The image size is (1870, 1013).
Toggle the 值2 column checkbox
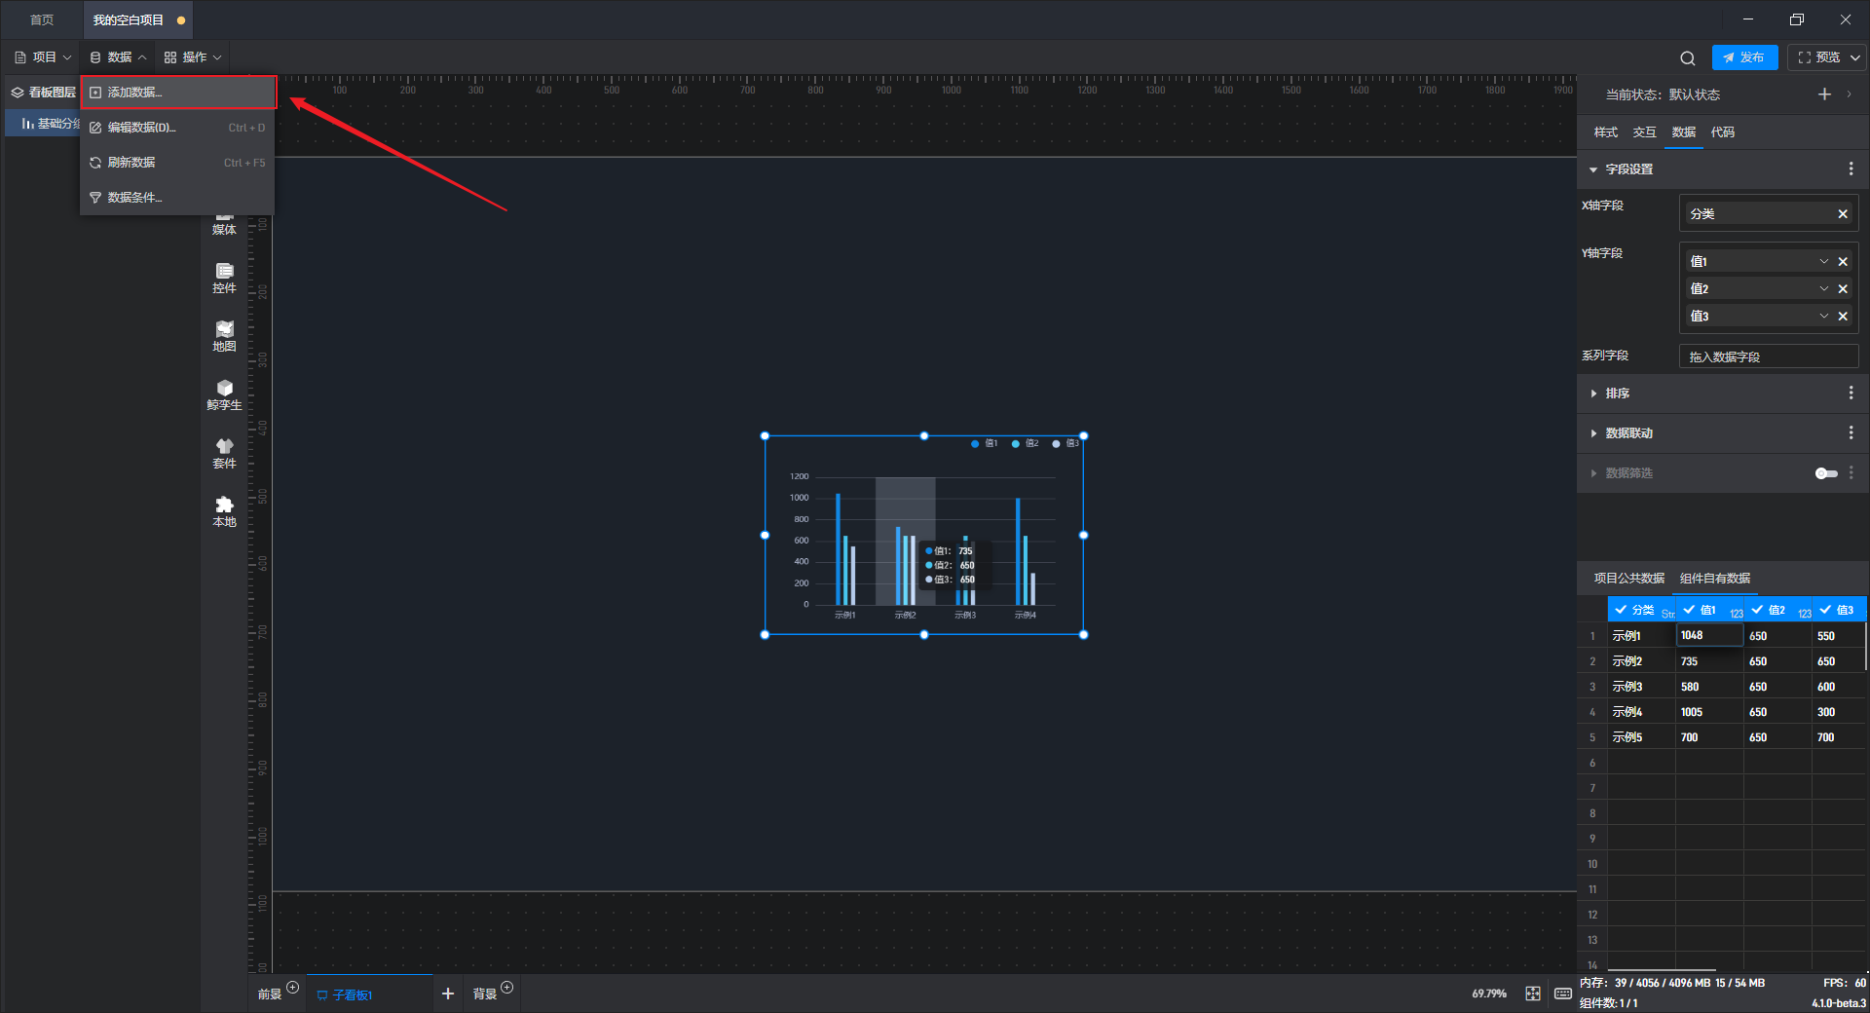click(1757, 610)
